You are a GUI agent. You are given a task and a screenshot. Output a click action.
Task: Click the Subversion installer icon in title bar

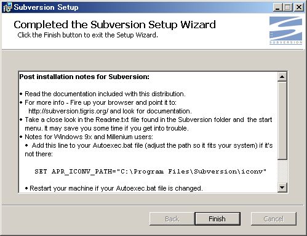coord(7,7)
